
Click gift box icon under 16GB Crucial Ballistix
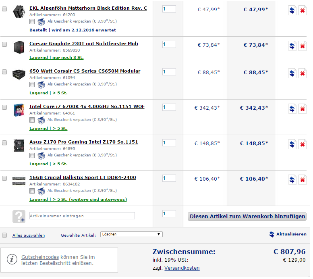[x=41, y=191]
